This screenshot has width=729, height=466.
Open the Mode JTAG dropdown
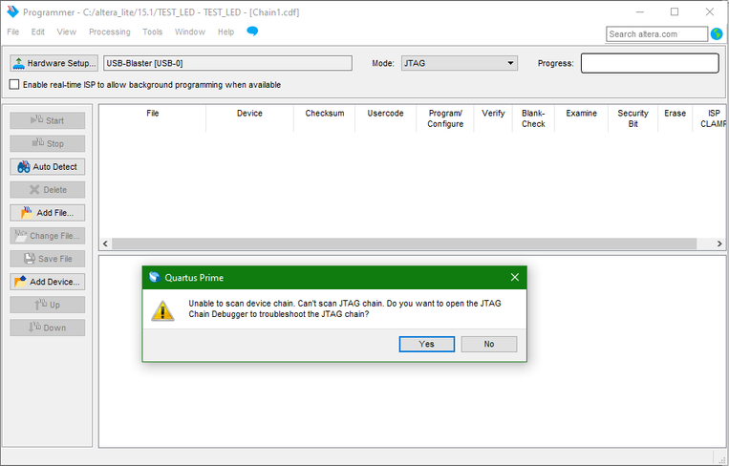(460, 63)
